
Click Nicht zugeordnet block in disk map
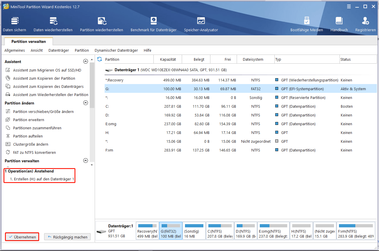tap(325, 231)
